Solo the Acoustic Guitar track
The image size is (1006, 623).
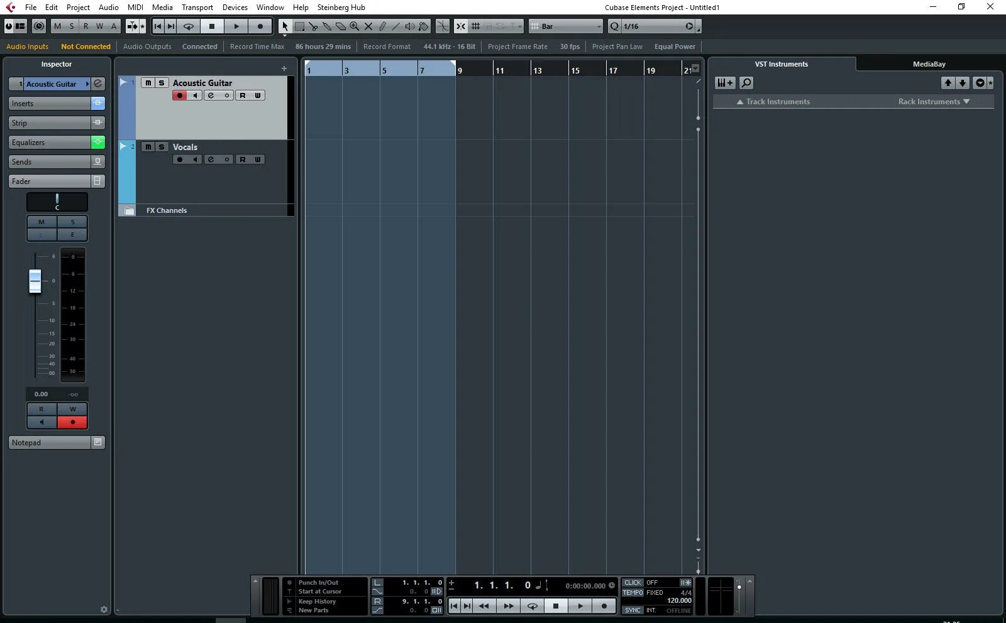(x=162, y=83)
